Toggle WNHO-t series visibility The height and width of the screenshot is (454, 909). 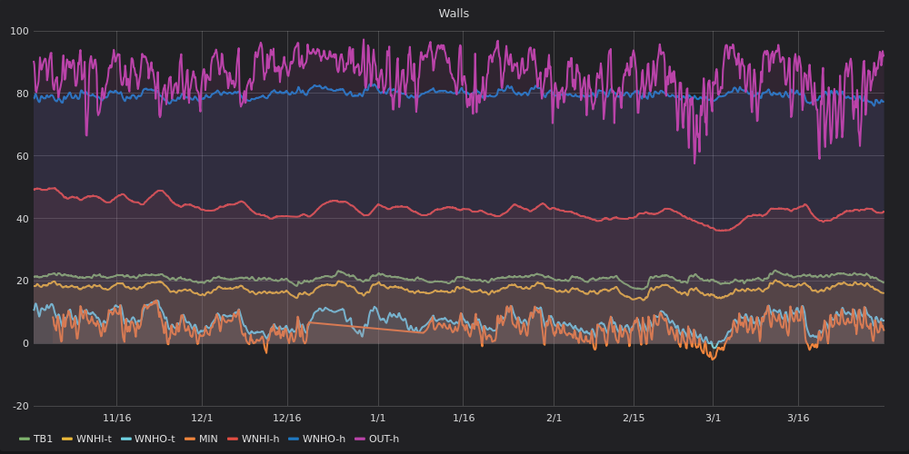(x=155, y=439)
